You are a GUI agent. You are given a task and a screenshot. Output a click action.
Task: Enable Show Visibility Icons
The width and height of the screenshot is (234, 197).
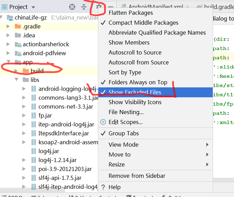(x=155, y=102)
